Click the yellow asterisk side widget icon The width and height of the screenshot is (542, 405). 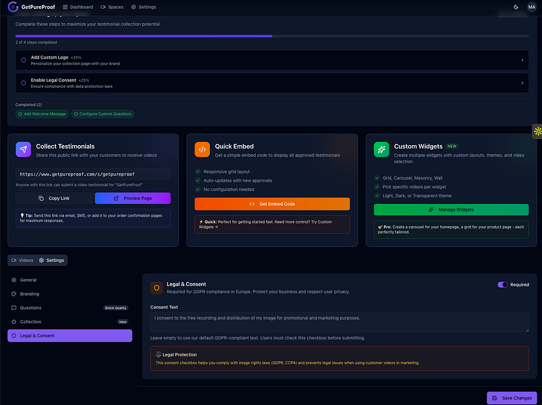537,132
